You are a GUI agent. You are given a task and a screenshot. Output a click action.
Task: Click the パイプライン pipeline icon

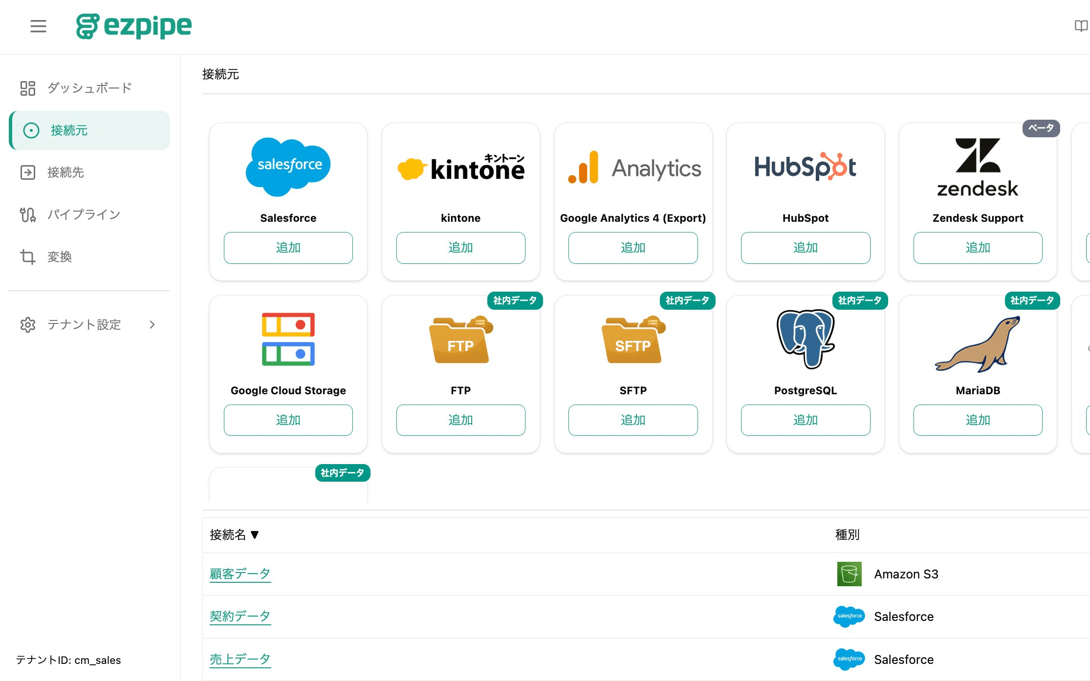pos(28,214)
